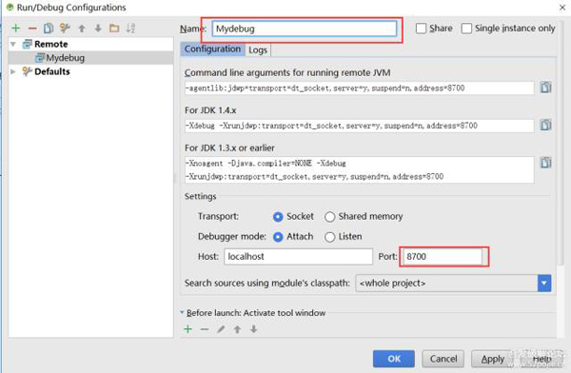Copy JDK 1.4.x arguments to clipboard
Image resolution: width=571 pixels, height=373 pixels.
coord(545,125)
